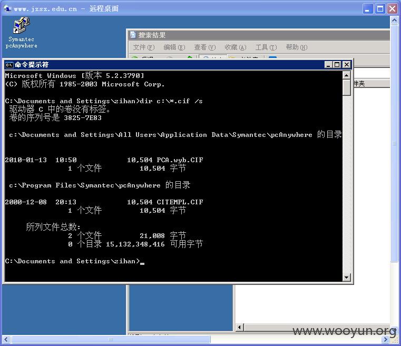Maximize the remote desktop window
Screen dimensions: 401x346
click(380, 9)
